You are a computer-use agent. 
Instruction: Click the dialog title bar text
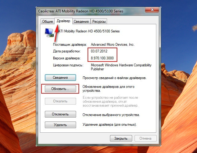tap(81, 11)
